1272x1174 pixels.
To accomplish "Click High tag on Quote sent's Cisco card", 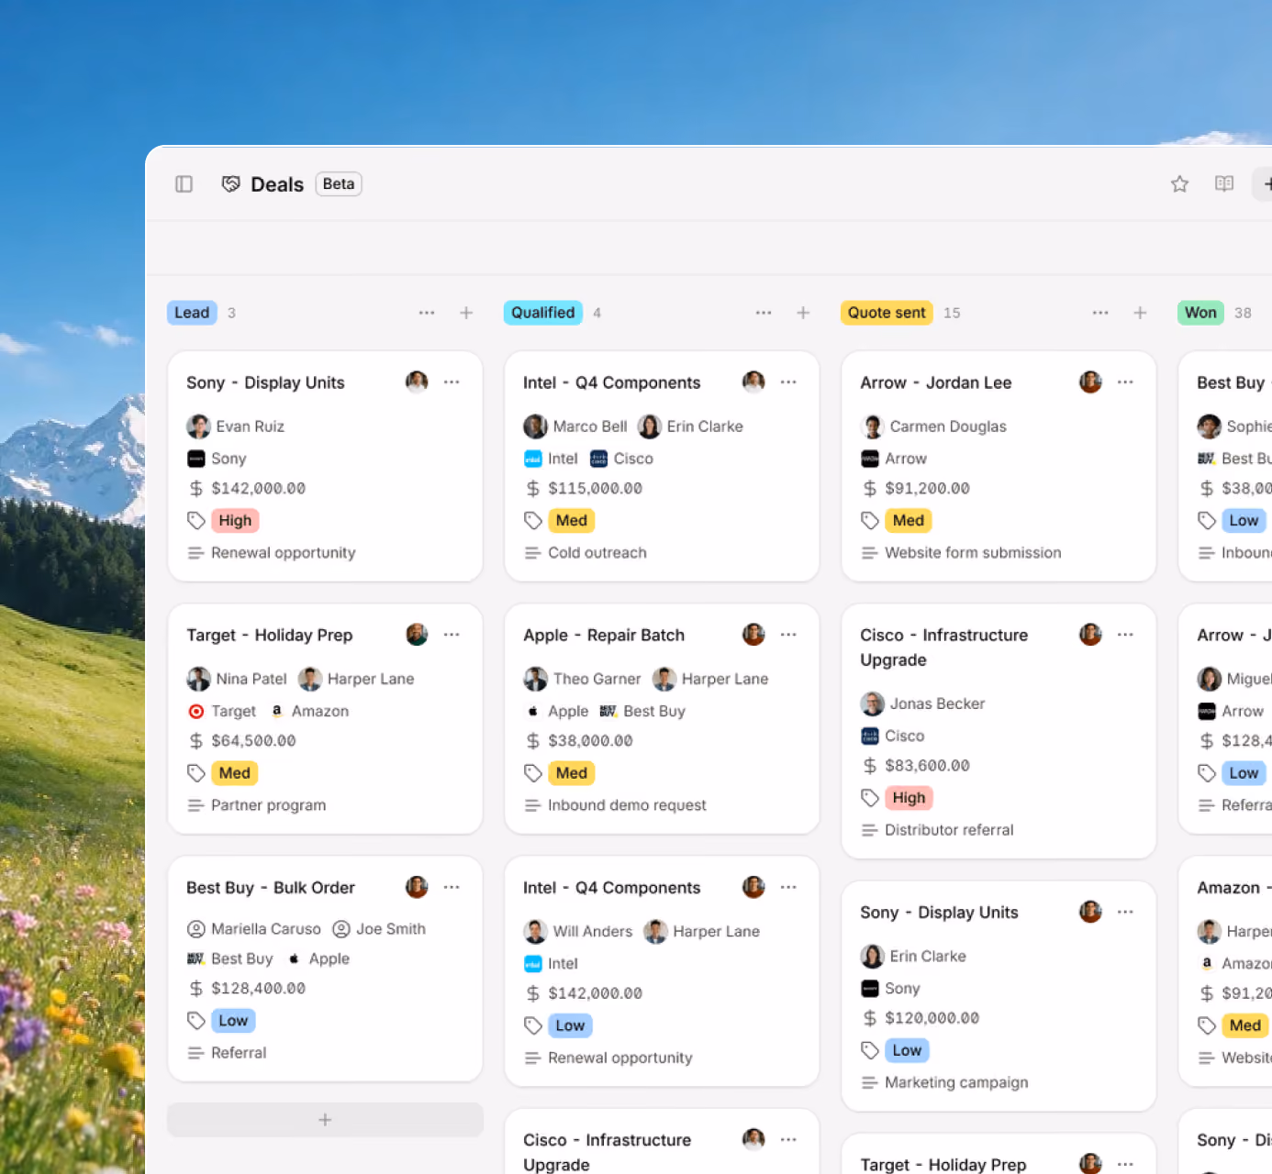I will 909,798.
